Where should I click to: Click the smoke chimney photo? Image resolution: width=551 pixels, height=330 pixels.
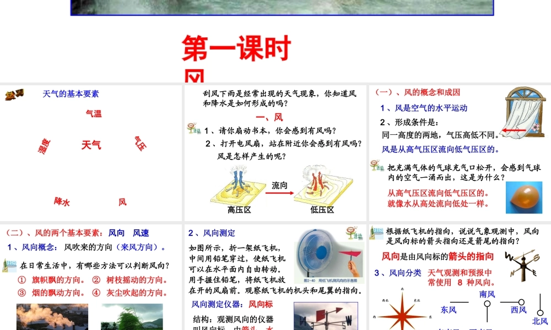point(52,317)
